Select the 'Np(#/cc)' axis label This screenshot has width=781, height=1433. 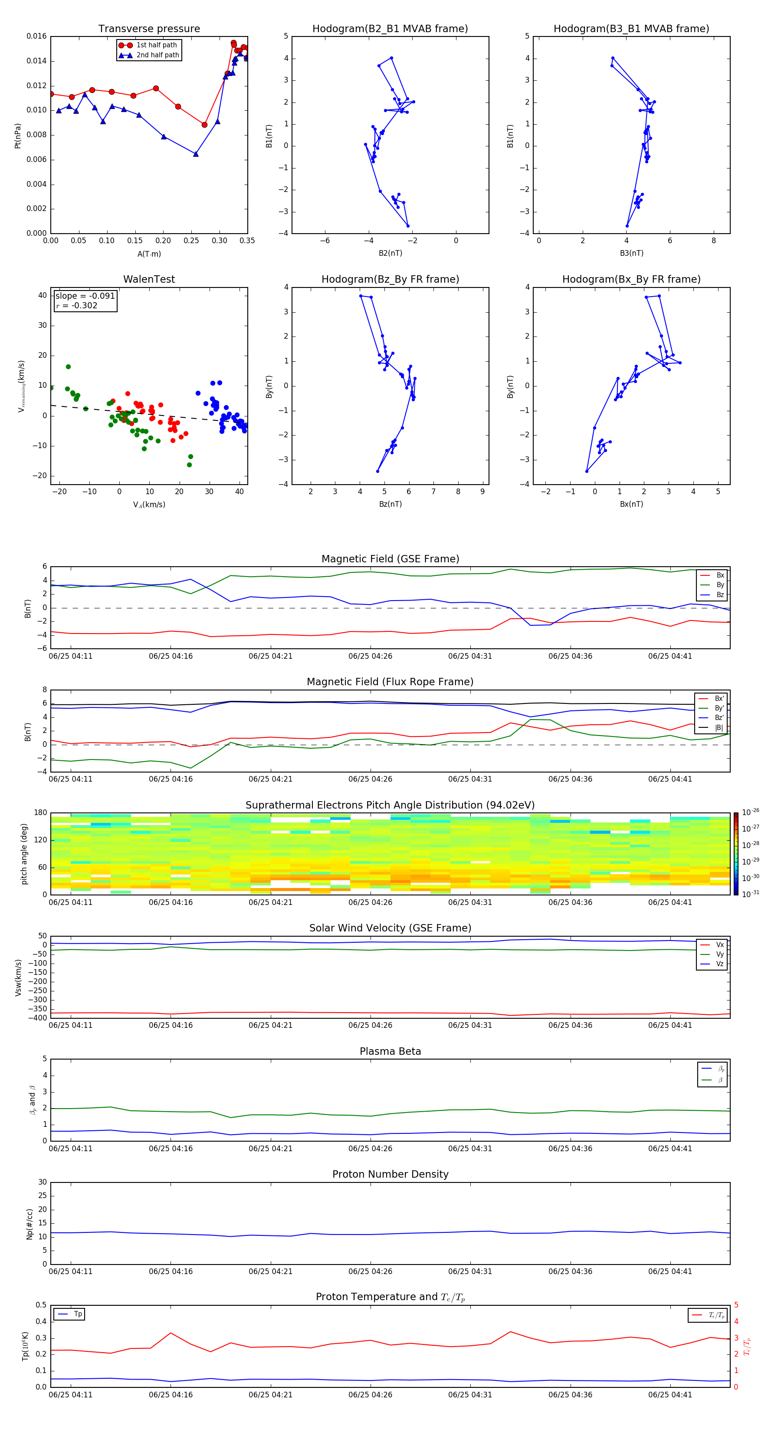pos(30,1223)
